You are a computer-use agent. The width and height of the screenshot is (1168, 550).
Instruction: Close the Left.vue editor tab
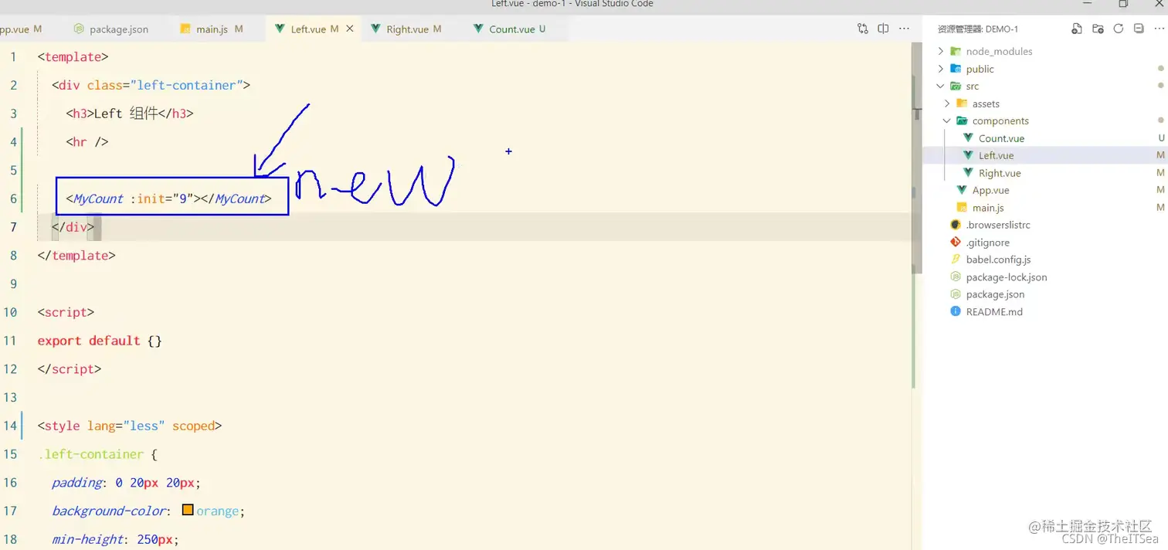pyautogui.click(x=349, y=29)
